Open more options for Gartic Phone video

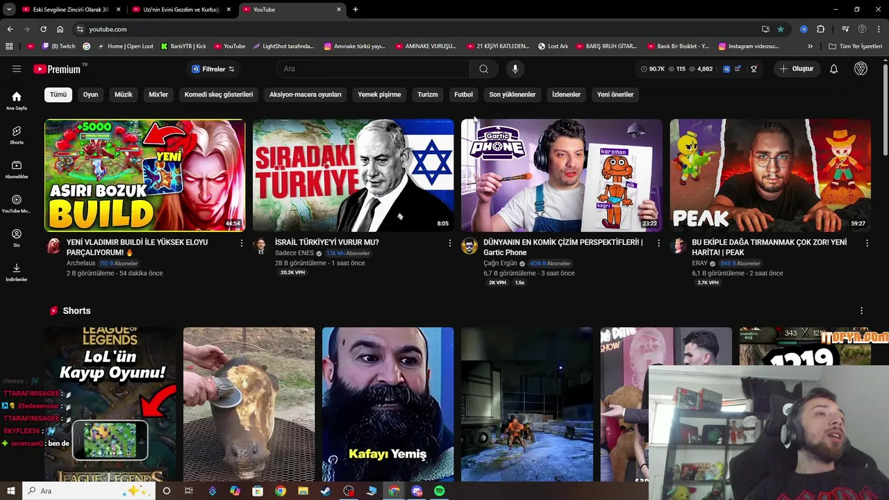[x=658, y=243]
